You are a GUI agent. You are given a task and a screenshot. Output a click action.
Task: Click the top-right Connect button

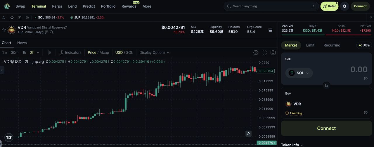tap(360, 6)
